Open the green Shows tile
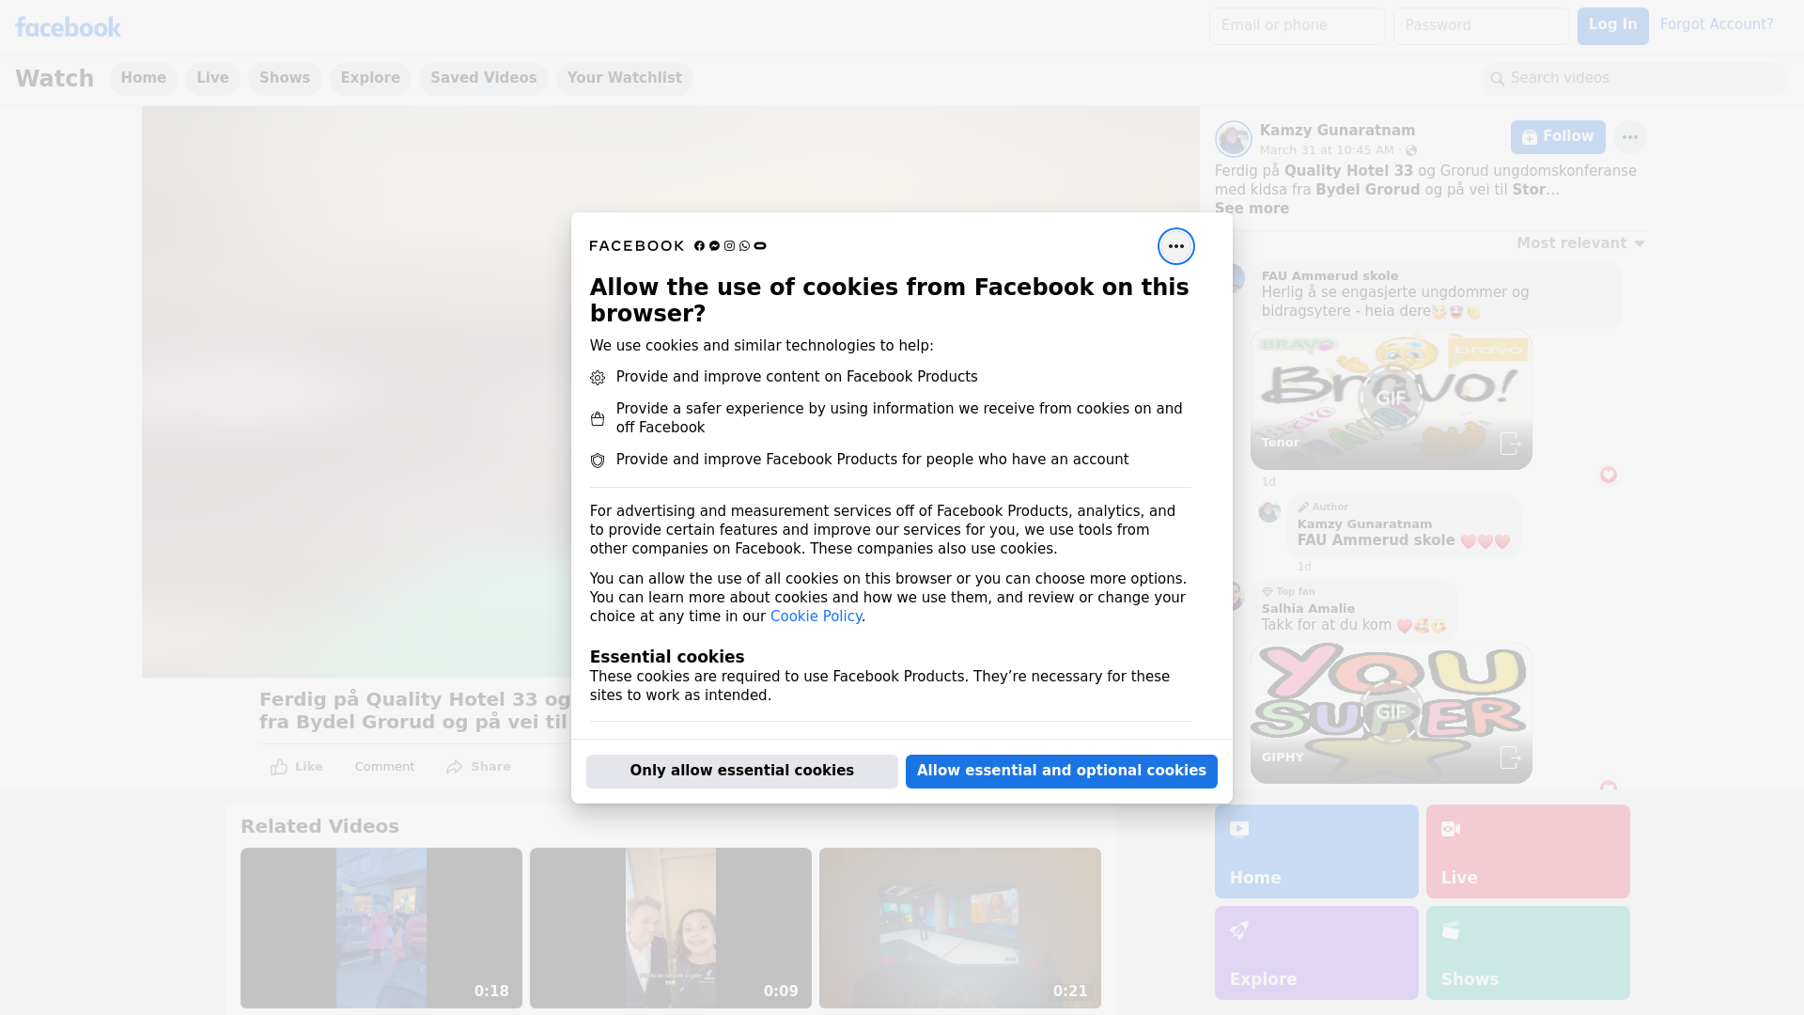1804x1015 pixels. pyautogui.click(x=1527, y=953)
